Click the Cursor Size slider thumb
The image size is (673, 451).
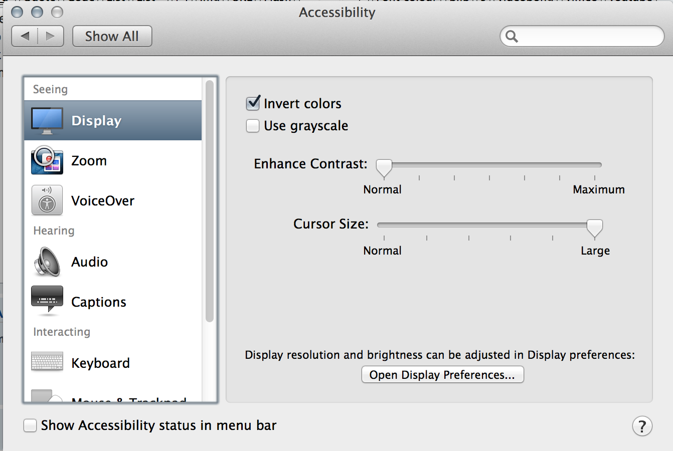594,228
